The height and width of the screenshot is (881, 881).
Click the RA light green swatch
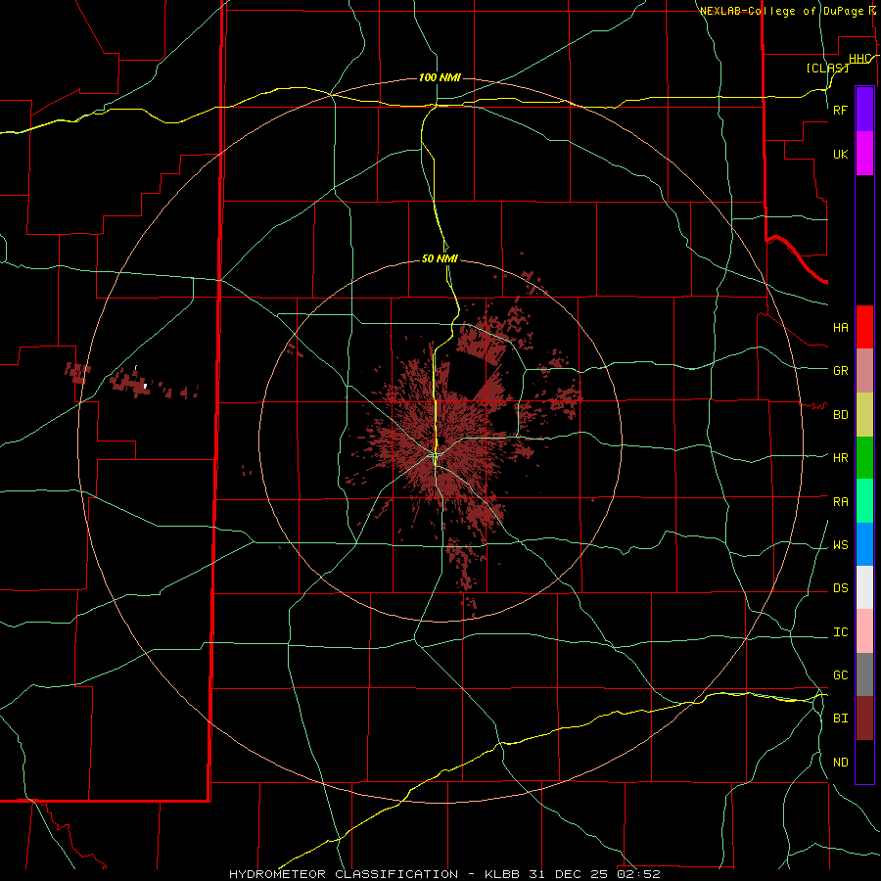click(x=864, y=501)
